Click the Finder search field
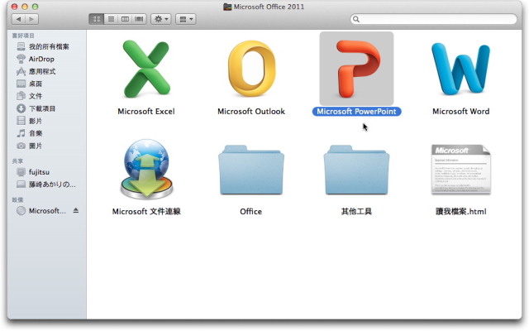Screen dimensions: 529x331 tap(433, 19)
